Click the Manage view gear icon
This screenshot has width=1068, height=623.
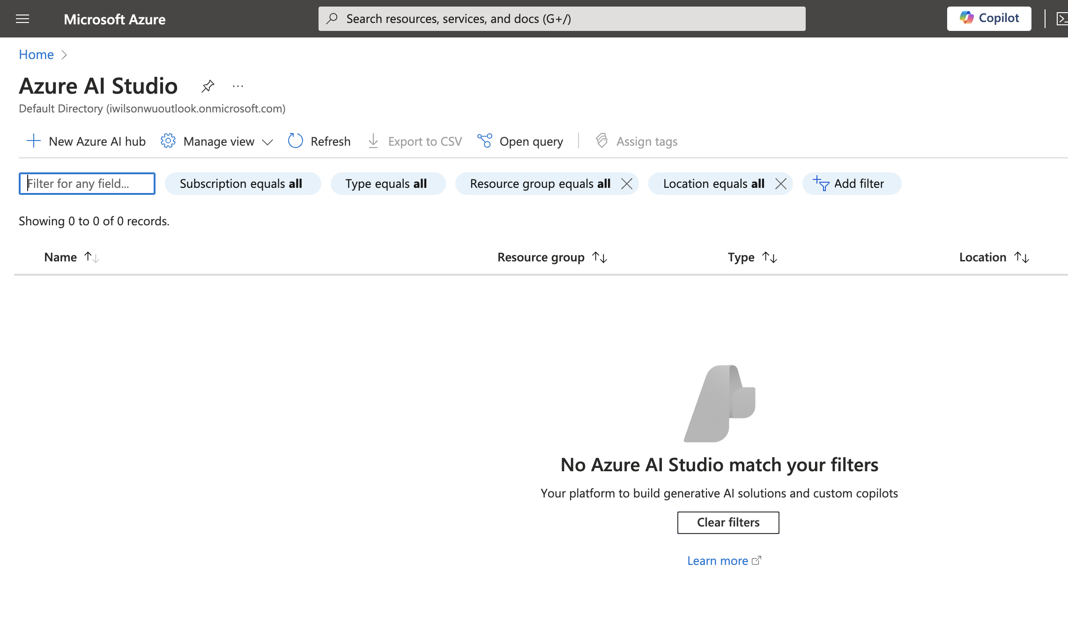click(x=168, y=141)
